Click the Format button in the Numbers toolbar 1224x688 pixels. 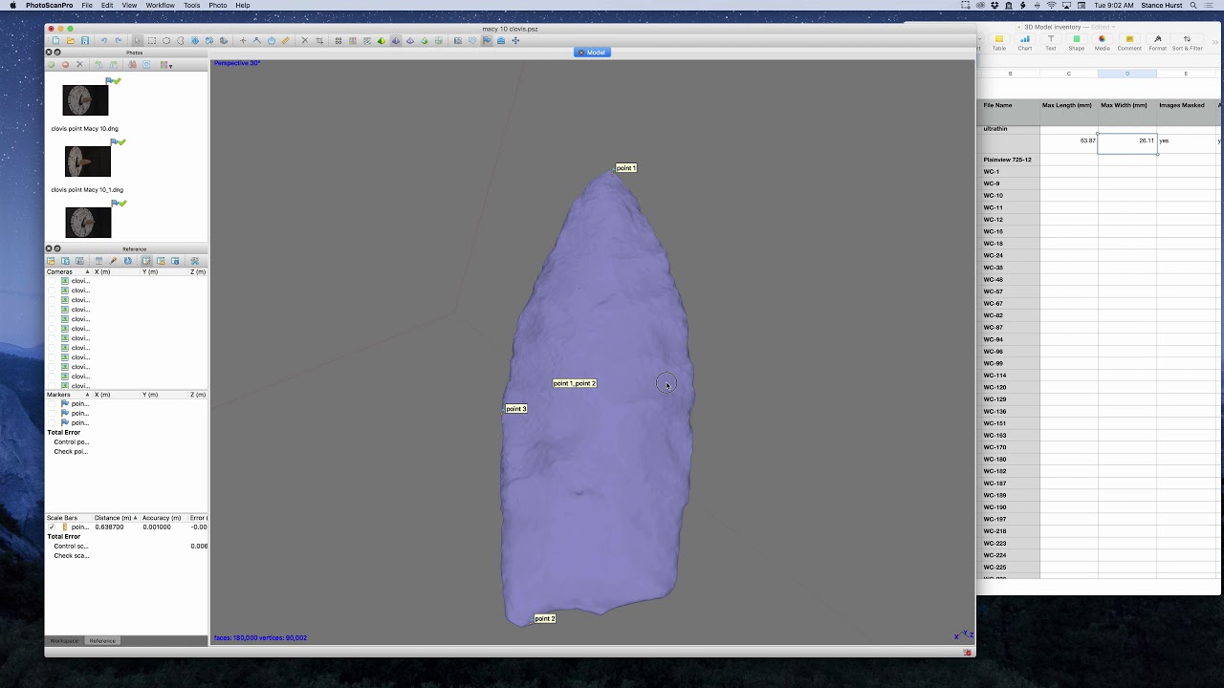(x=1158, y=42)
